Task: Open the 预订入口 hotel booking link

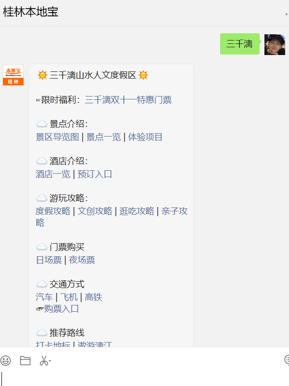Action: click(95, 174)
